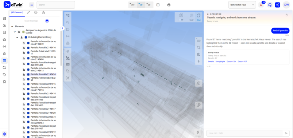Toggle isolate icon for Aeropuertos Argentina 2000_detached
Screen dimensions: 293x138
click(19, 32)
